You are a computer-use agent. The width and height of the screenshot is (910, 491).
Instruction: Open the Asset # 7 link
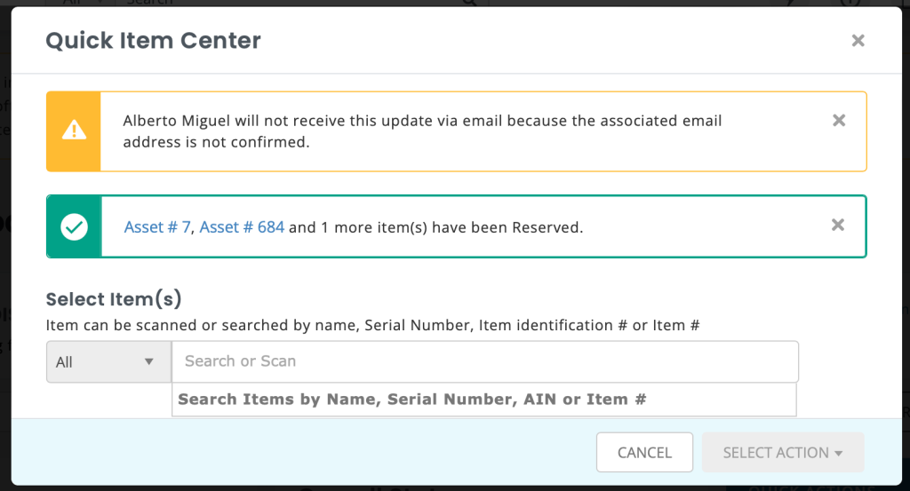coord(156,227)
